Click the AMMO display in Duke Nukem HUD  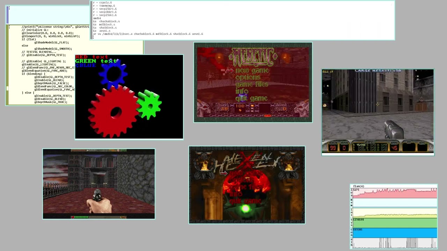pos(395,146)
